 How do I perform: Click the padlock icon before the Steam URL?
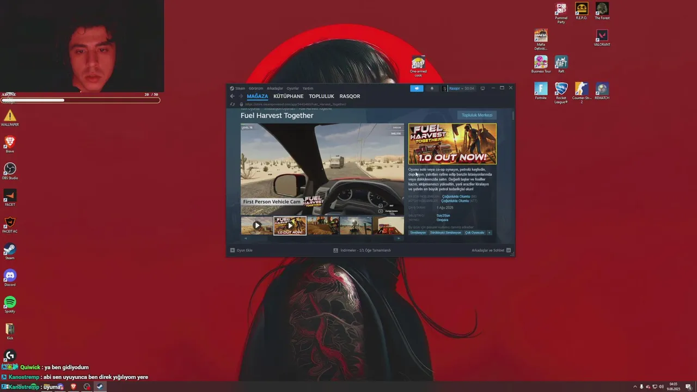pyautogui.click(x=241, y=104)
